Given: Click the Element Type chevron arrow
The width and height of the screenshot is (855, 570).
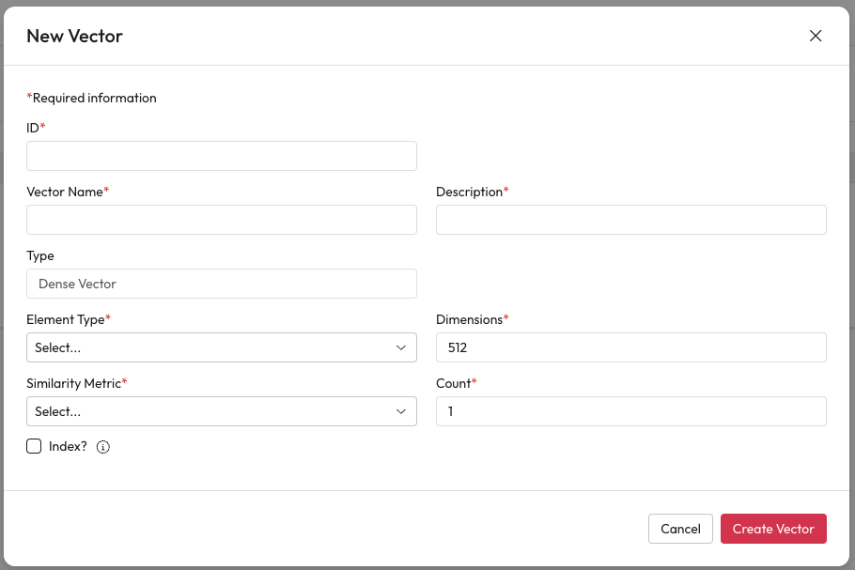Looking at the screenshot, I should [x=400, y=347].
